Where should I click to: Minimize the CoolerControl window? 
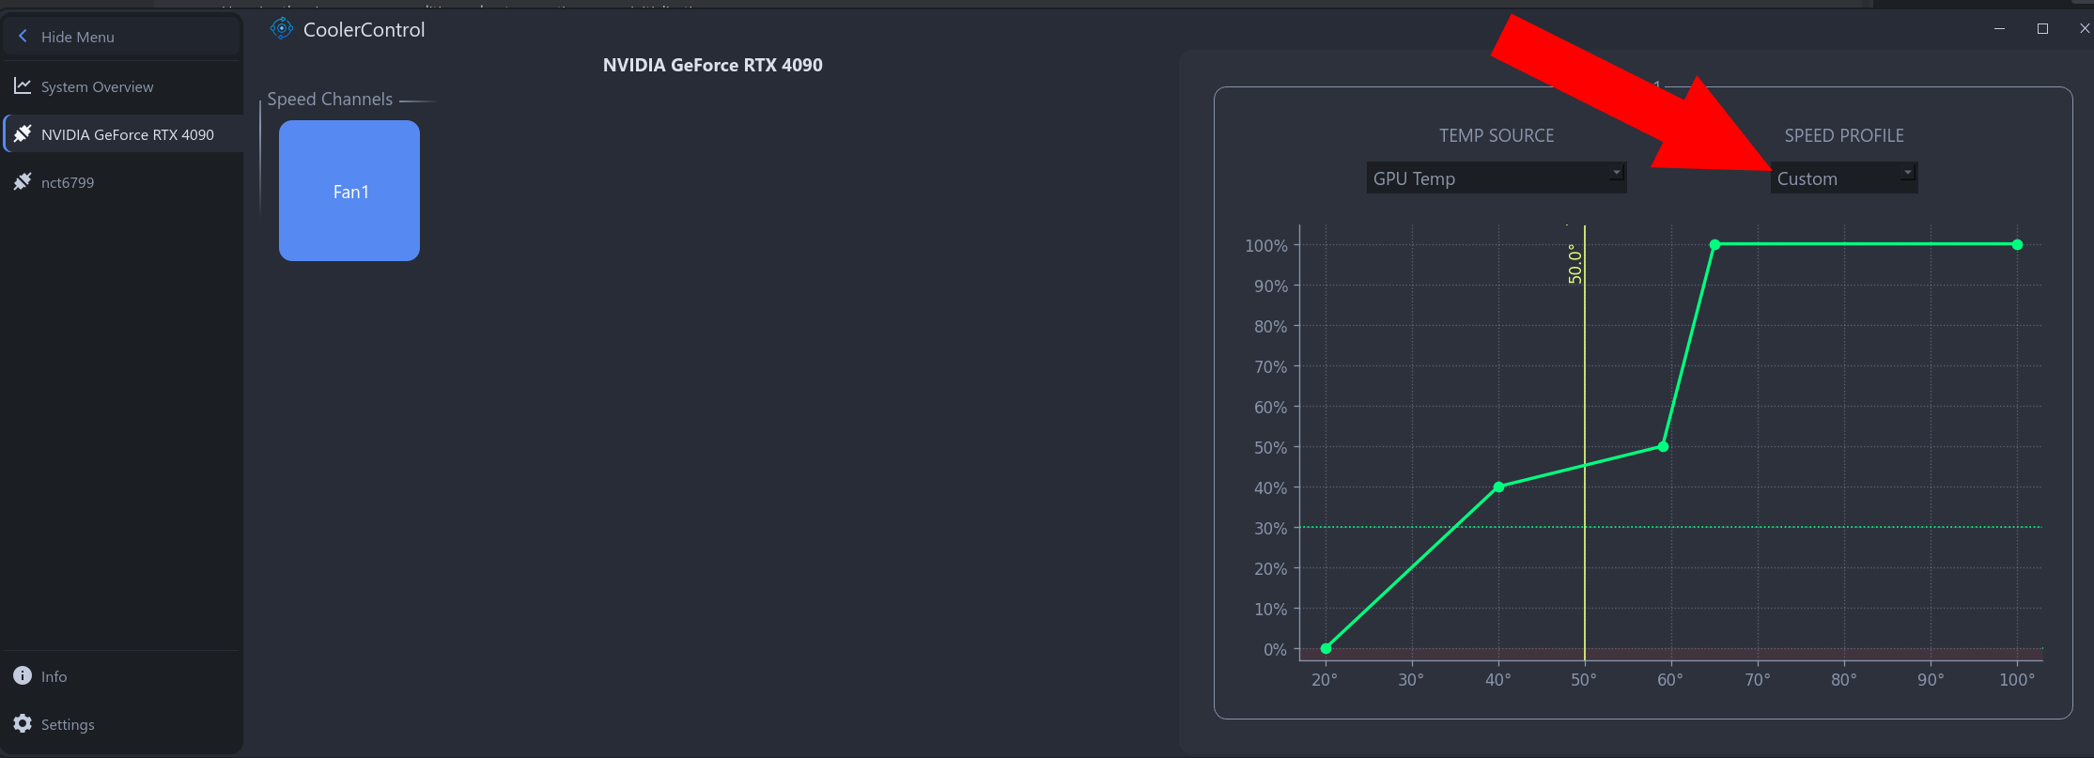(1999, 29)
